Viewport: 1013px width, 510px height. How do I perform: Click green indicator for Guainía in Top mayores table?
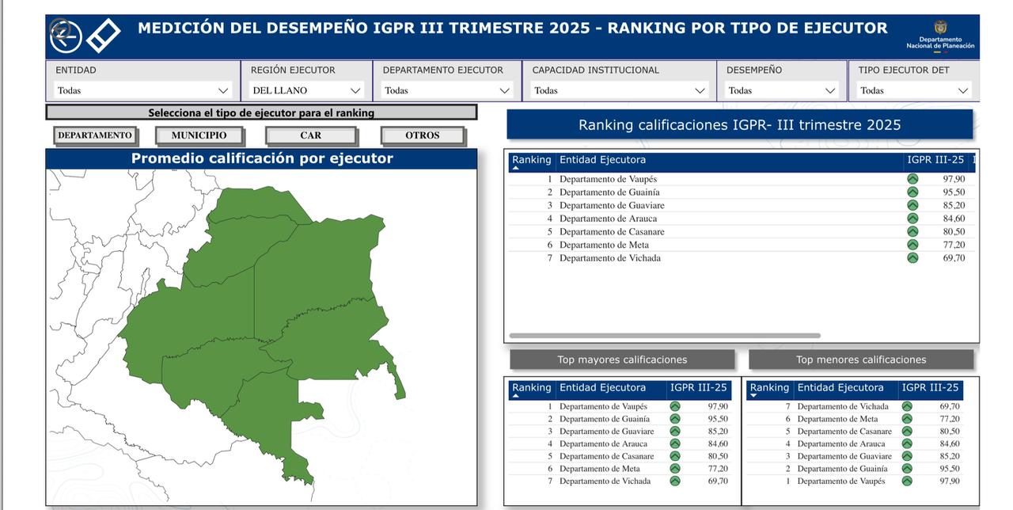click(675, 419)
